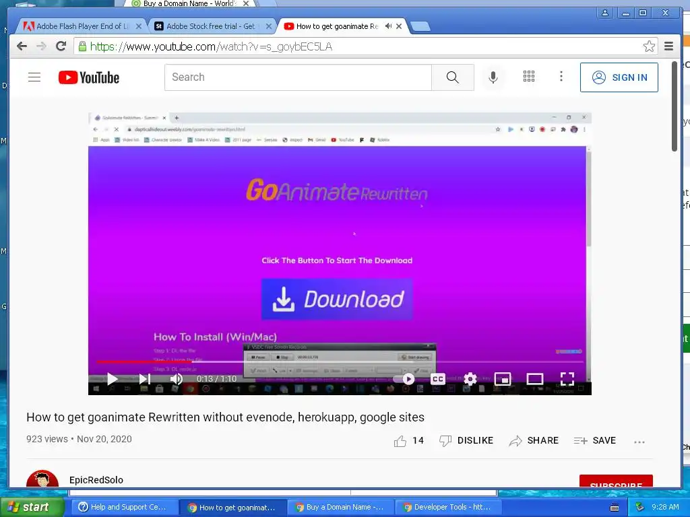
Task: Search with voice microphone icon
Action: pos(493,77)
